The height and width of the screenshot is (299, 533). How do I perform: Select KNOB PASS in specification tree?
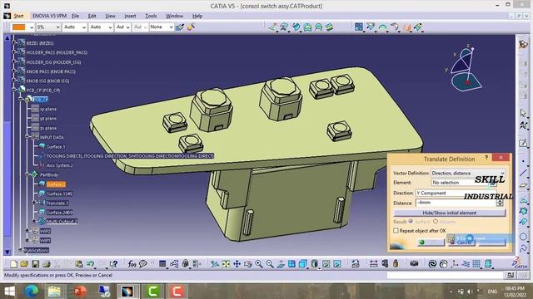click(x=51, y=71)
